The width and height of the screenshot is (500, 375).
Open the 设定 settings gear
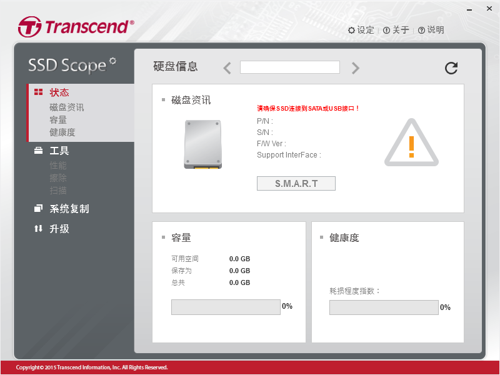[x=351, y=29]
